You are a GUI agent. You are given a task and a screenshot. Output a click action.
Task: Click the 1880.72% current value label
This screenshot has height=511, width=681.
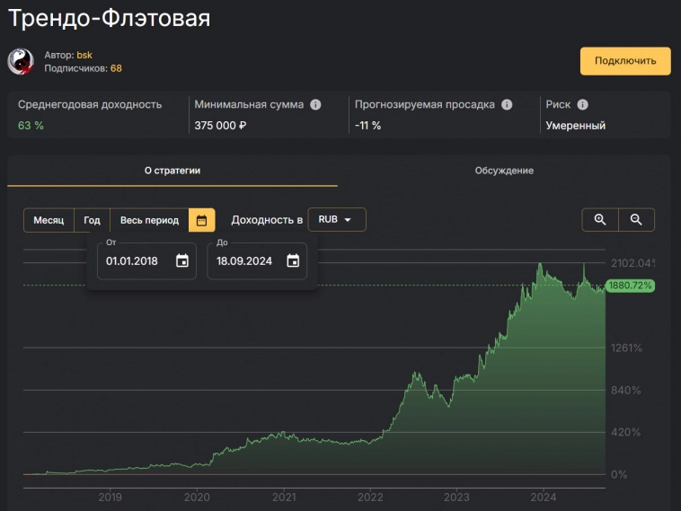630,286
